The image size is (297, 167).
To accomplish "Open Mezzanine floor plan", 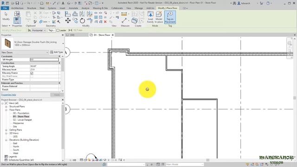I will pos(19,123).
